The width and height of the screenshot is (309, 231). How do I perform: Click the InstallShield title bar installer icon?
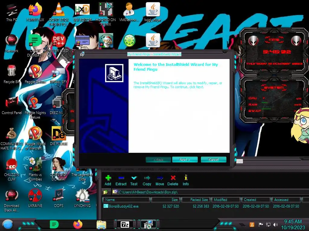click(x=82, y=54)
